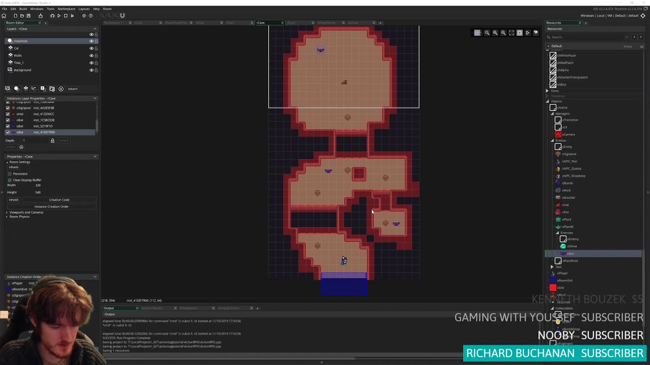This screenshot has height=365, width=650.
Task: Create new path layer icon
Action: coord(34,89)
